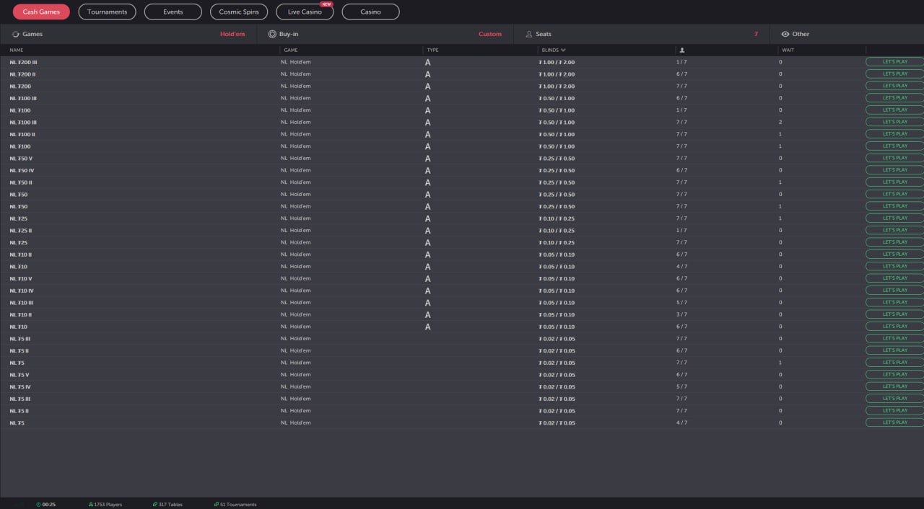Click the Seats person icon

[x=529, y=34]
